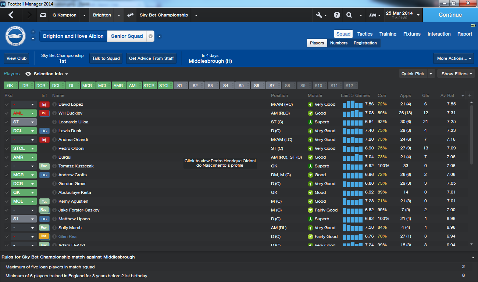Screen dimensions: 478x282
Task: Open the Sky Bet Championship dropdown arrow
Action: pyautogui.click(x=196, y=15)
